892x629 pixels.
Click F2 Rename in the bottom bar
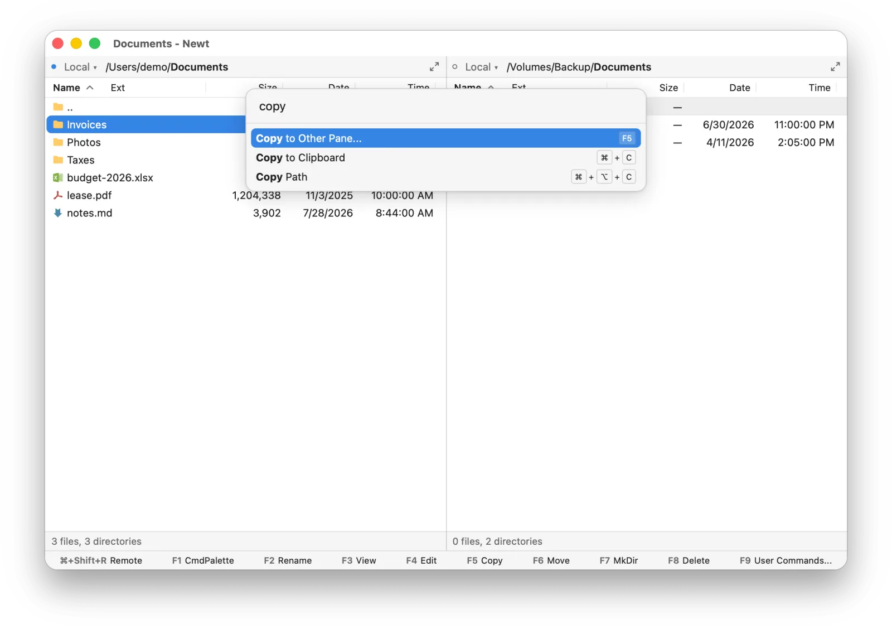click(x=288, y=560)
